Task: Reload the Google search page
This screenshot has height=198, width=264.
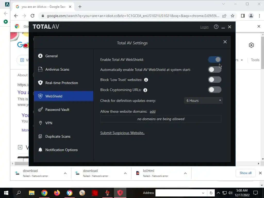Action: point(32,16)
